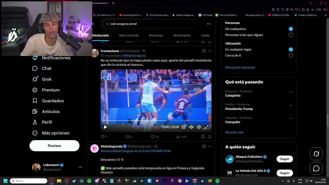The width and height of the screenshot is (329, 185).
Task: Mute the video volume icon
Action: coord(191,127)
